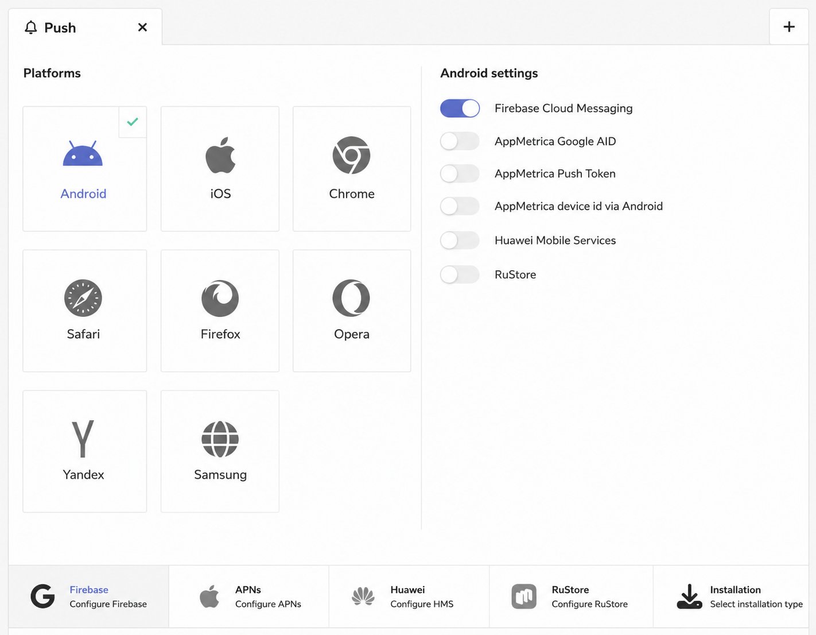Click the Android label text
Viewport: 816px width, 635px height.
(x=83, y=193)
